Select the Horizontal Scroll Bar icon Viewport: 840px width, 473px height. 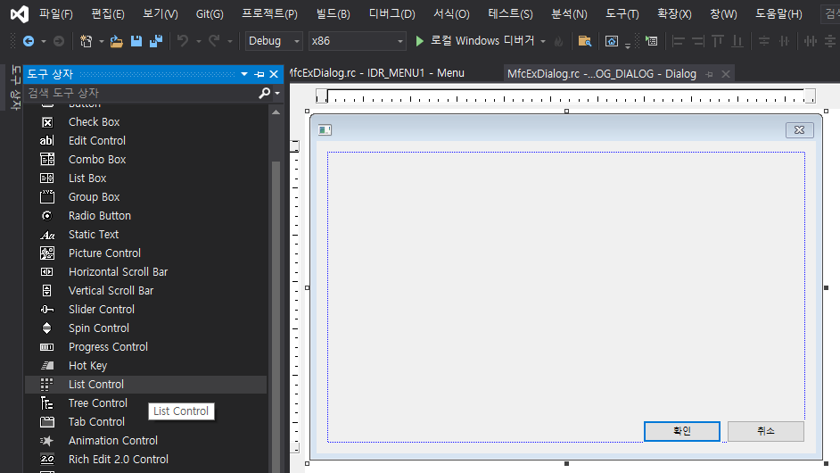(x=47, y=272)
